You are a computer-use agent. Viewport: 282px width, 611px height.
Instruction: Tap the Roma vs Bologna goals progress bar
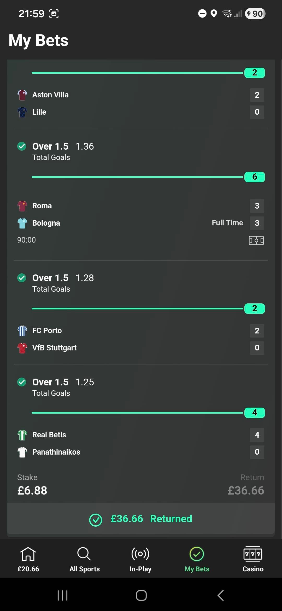click(x=137, y=177)
